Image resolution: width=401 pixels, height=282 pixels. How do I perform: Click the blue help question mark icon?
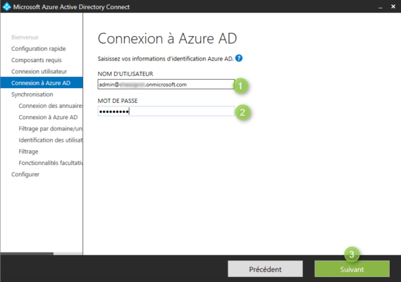(239, 59)
